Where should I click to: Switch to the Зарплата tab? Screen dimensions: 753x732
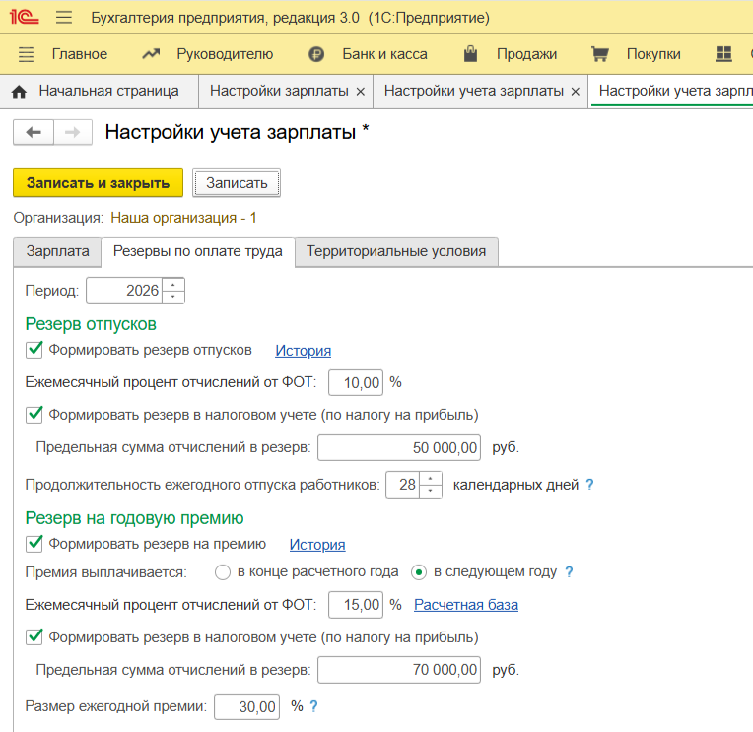pos(57,251)
